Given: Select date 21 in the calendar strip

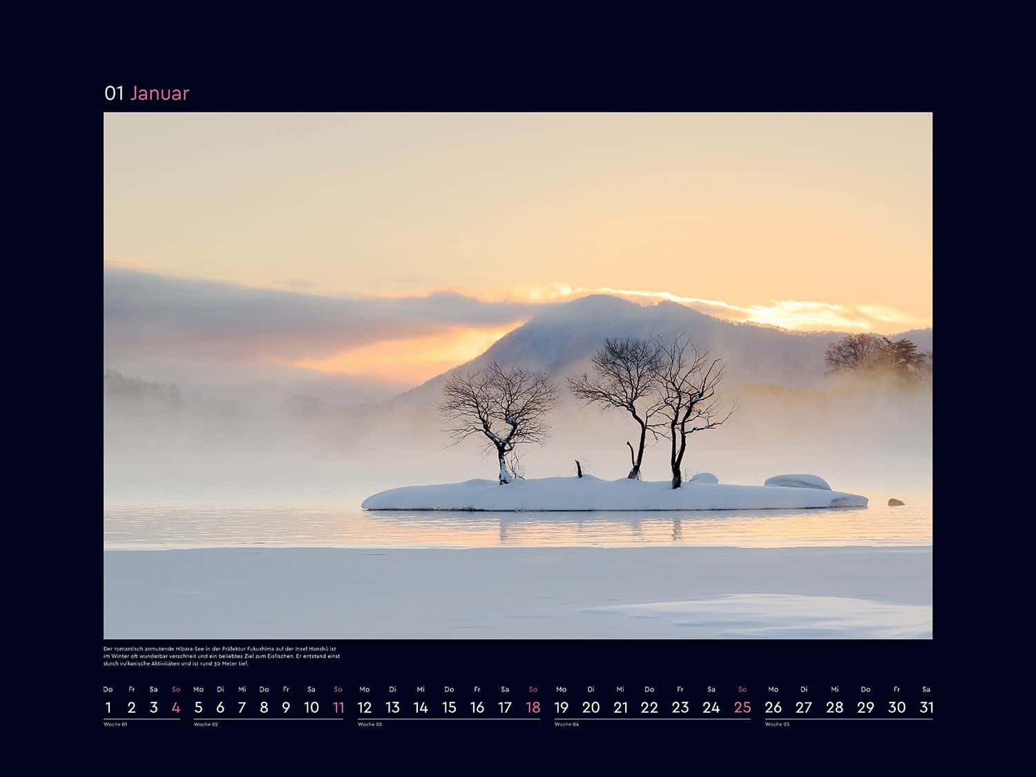Looking at the screenshot, I should coord(621,707).
